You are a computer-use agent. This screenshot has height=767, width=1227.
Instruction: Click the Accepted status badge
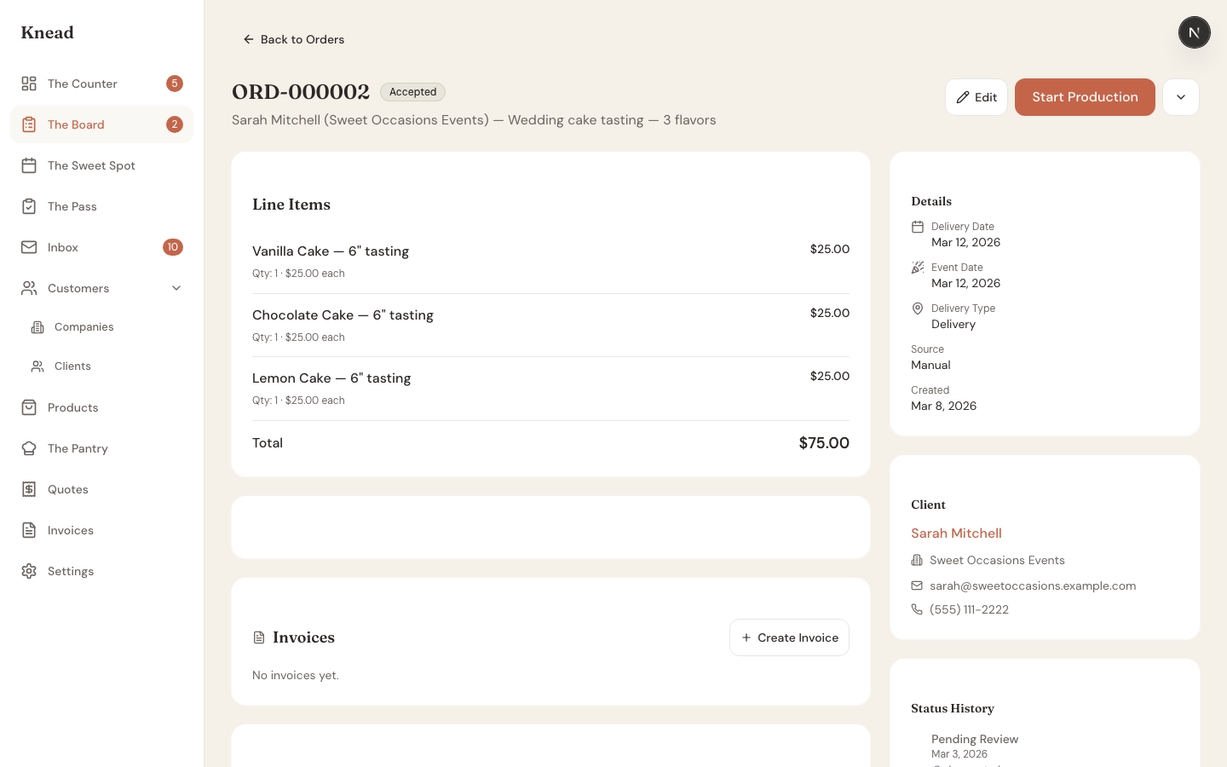coord(412,91)
